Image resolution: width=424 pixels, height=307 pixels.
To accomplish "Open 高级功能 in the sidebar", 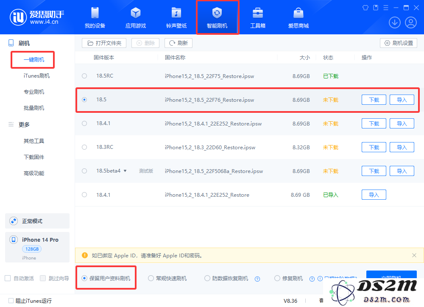I will point(34,173).
